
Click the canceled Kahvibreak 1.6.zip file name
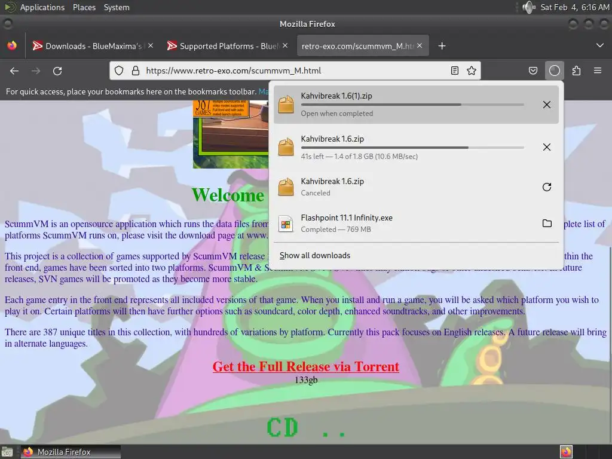tap(332, 182)
